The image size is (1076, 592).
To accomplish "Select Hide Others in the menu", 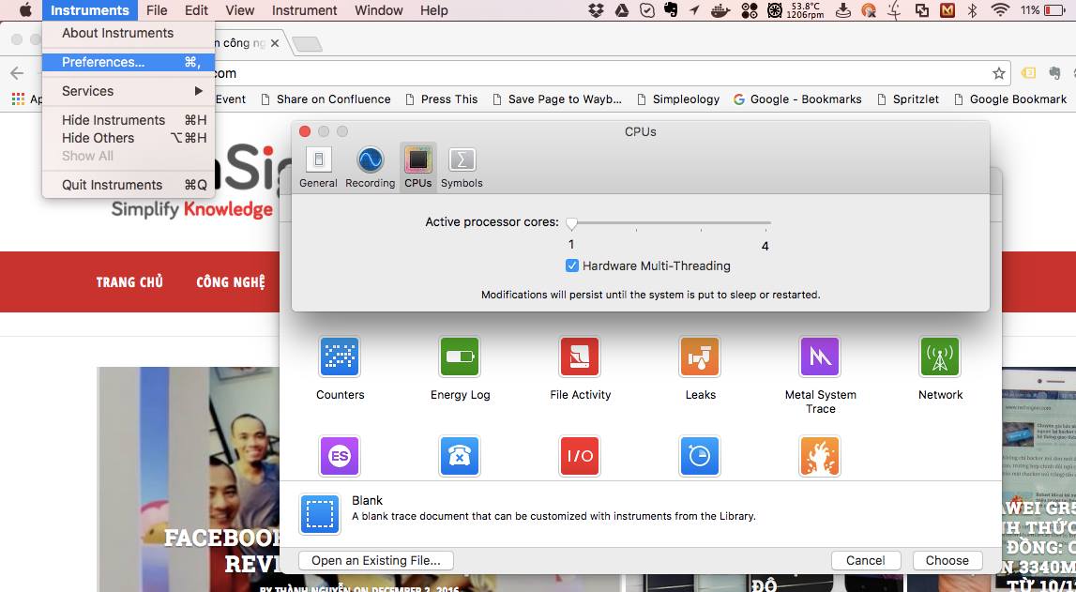I will [129, 138].
